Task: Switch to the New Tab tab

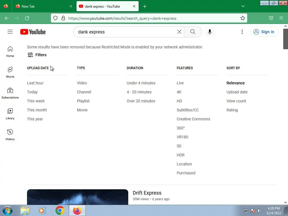Action: pos(44,6)
